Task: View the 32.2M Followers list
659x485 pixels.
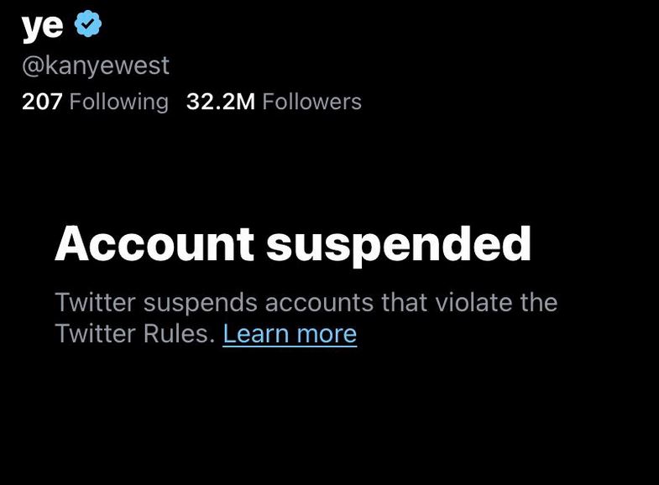Action: point(274,102)
